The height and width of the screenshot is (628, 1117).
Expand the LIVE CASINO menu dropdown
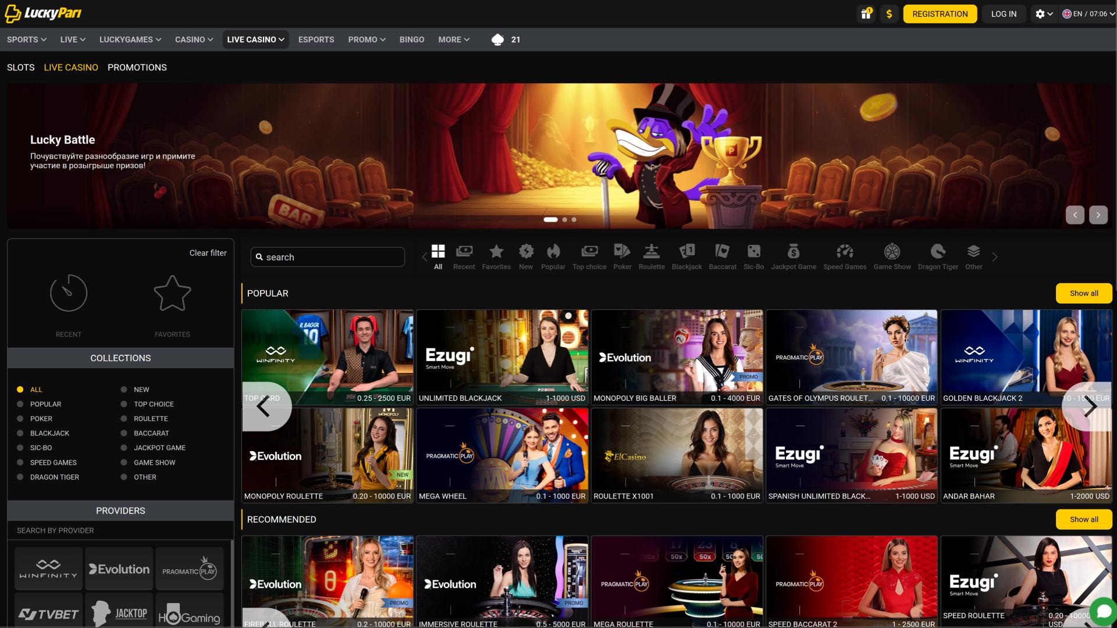point(256,40)
